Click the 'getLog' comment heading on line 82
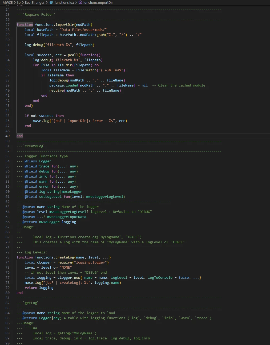The height and width of the screenshot is (345, 270). click(32, 303)
